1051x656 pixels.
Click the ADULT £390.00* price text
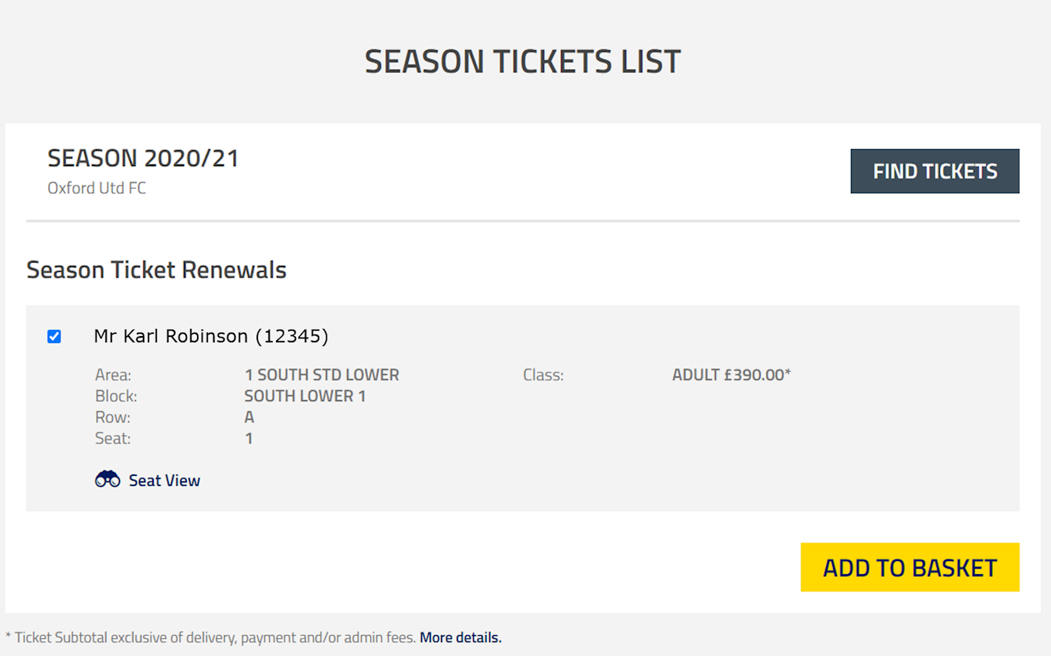[732, 376]
